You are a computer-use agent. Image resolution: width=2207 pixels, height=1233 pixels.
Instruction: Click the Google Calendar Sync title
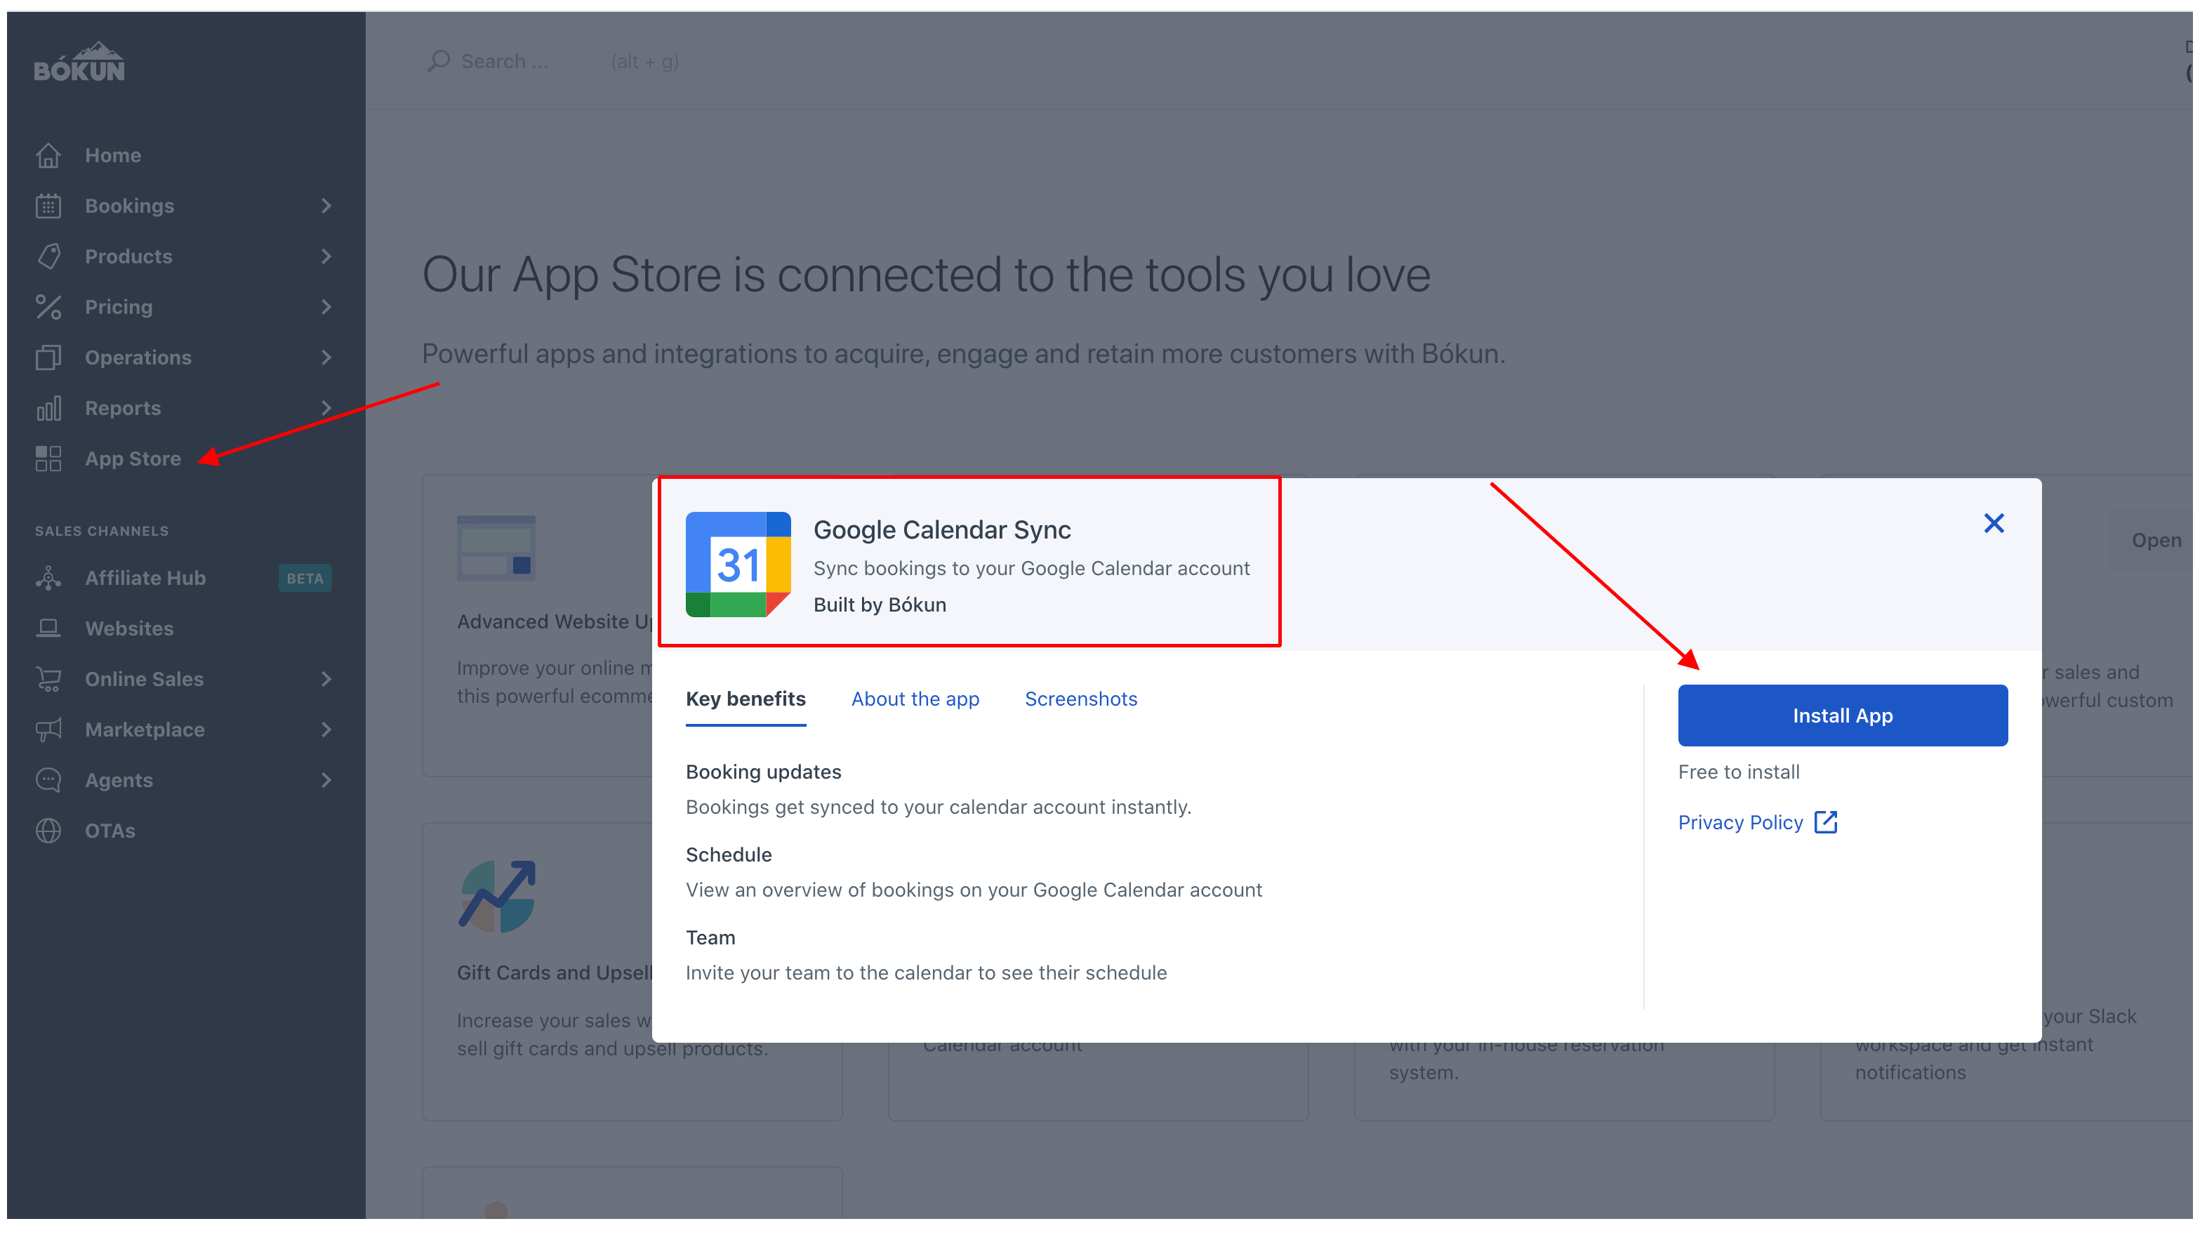click(x=943, y=529)
